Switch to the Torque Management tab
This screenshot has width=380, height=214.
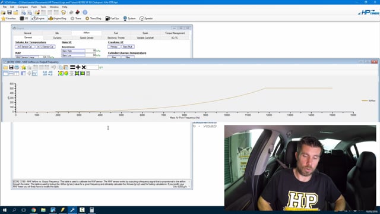(x=175, y=33)
